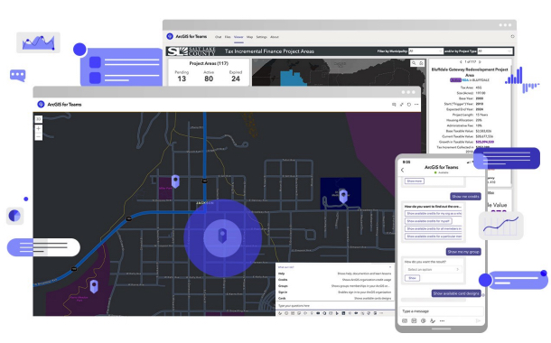Click the pop-out icon in front window header
Viewport: 551px width, 343px height.
point(401,105)
